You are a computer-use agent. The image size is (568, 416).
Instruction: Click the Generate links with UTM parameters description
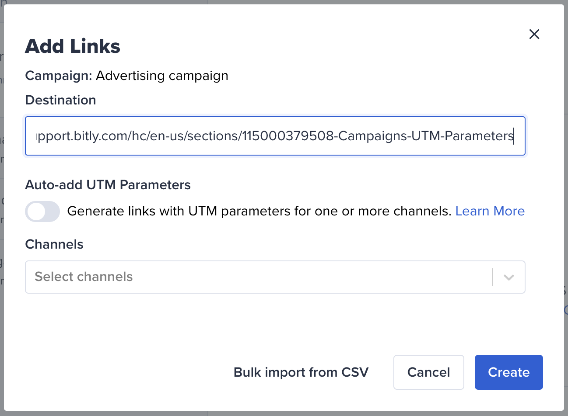click(259, 211)
